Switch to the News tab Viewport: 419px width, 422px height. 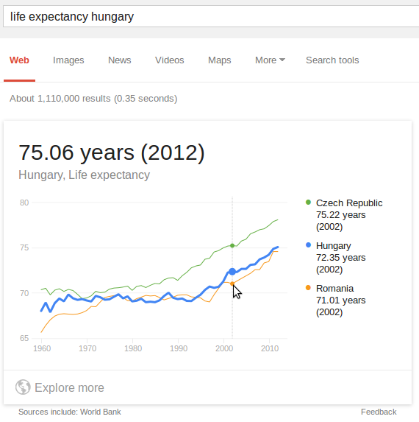pos(120,60)
